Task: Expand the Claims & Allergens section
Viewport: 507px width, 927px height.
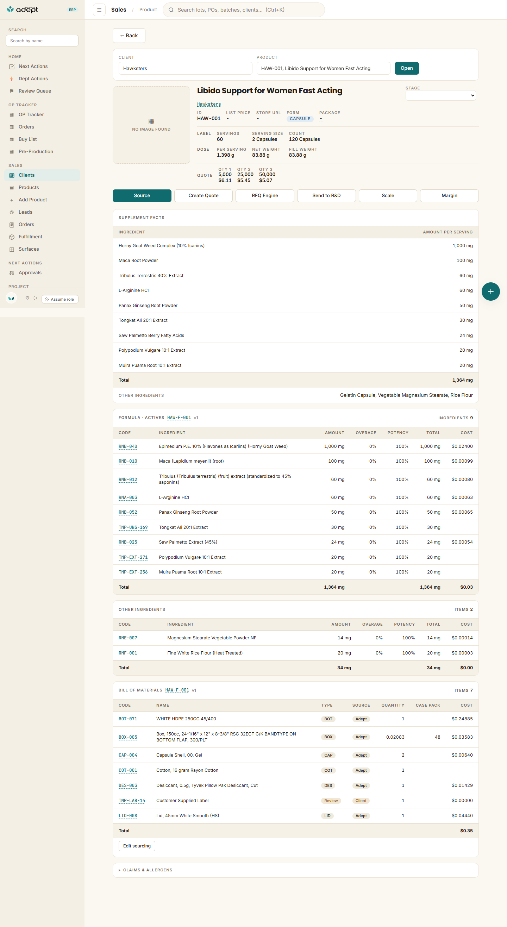Action: [x=295, y=870]
